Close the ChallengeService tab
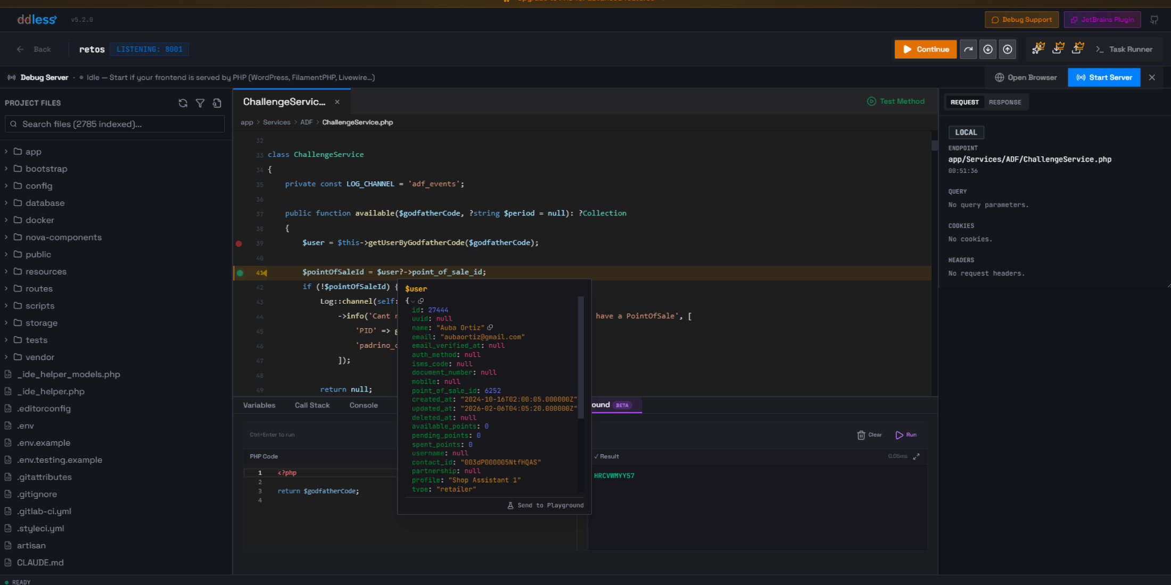Image resolution: width=1171 pixels, height=585 pixels. (x=337, y=102)
